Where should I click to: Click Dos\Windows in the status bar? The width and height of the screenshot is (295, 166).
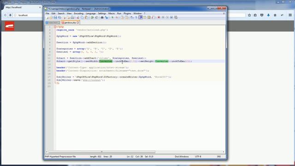pos(182,156)
